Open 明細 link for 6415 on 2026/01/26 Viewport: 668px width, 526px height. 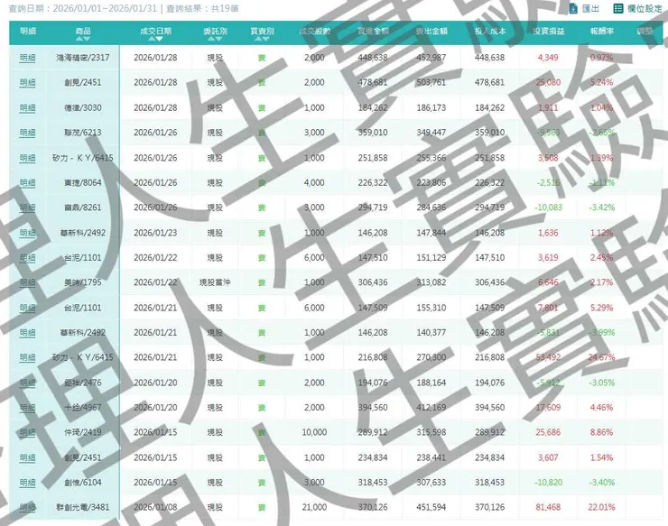27,158
